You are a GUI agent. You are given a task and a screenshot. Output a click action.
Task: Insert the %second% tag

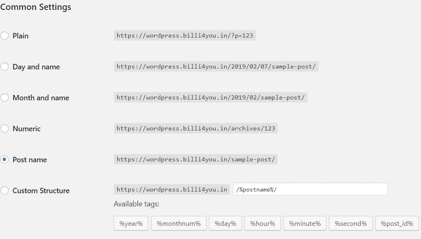click(x=351, y=223)
